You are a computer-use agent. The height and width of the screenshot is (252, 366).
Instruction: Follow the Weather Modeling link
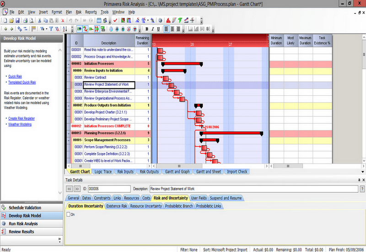(x=20, y=124)
